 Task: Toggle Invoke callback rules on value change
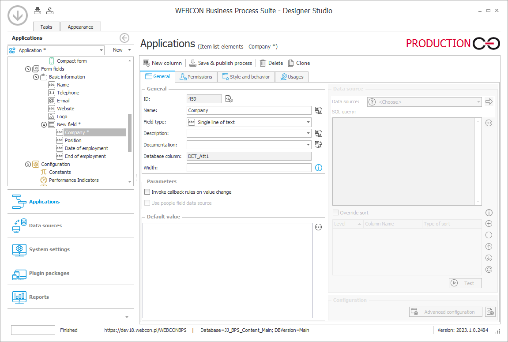[147, 192]
